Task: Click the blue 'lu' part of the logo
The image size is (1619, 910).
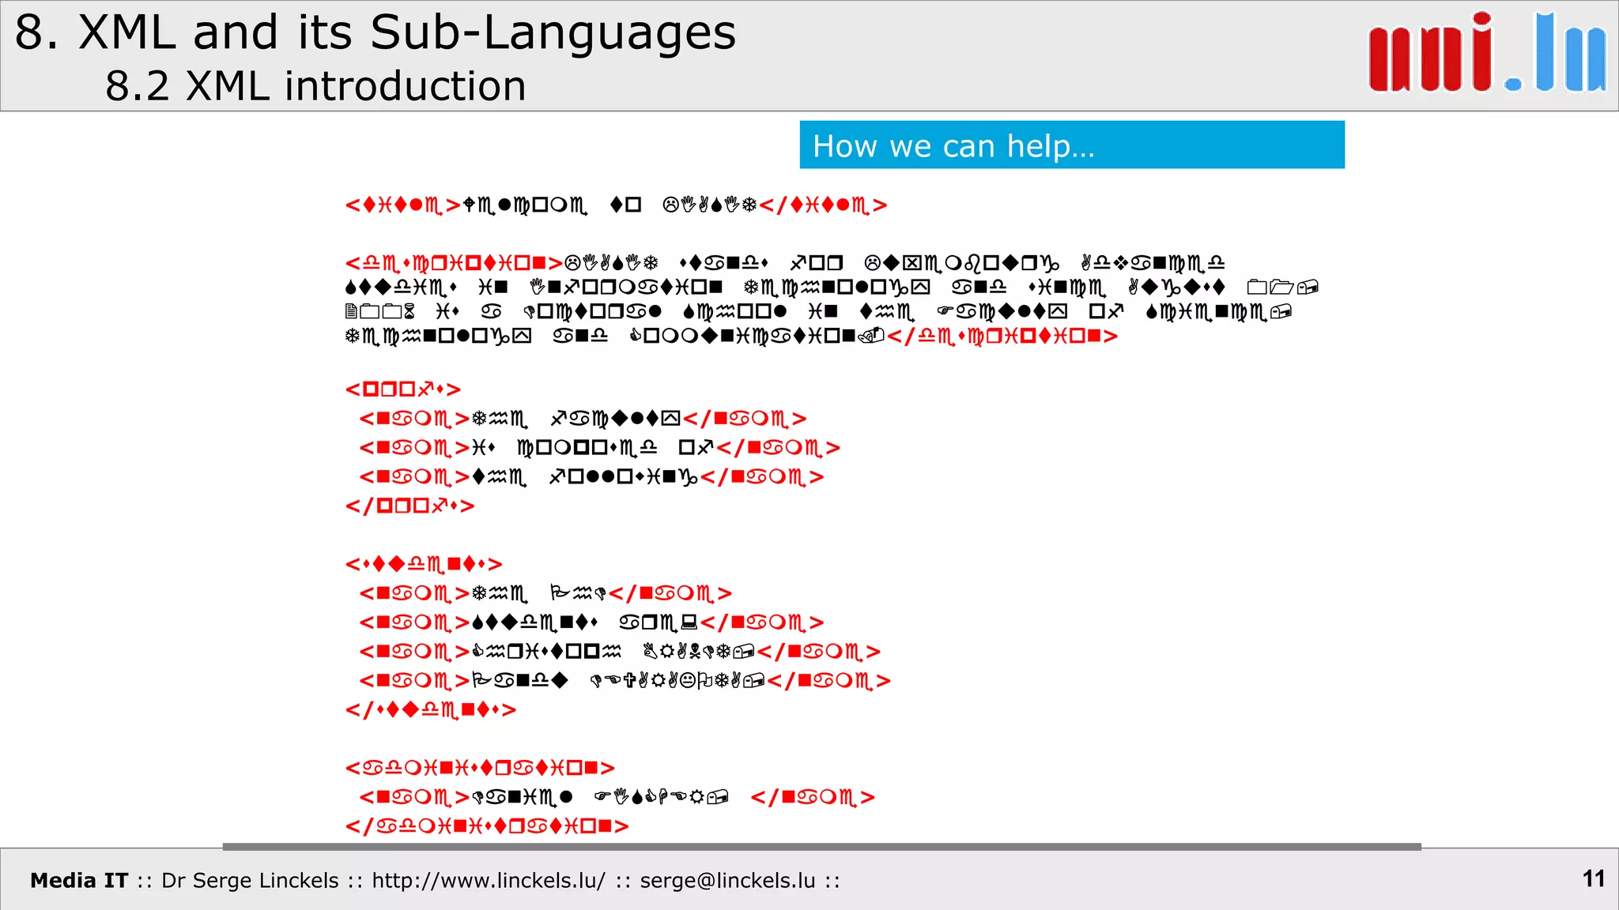Action: 1570,55
